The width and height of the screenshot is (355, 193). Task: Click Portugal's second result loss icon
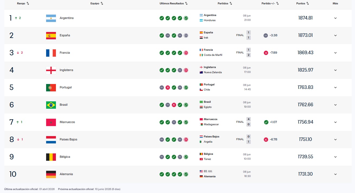[168, 88]
